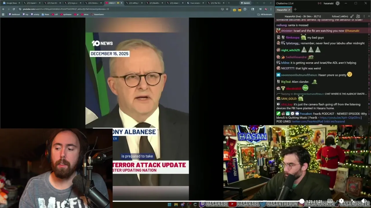Go back using the browser back arrow
The width and height of the screenshot is (371, 208).
pos(3,9)
